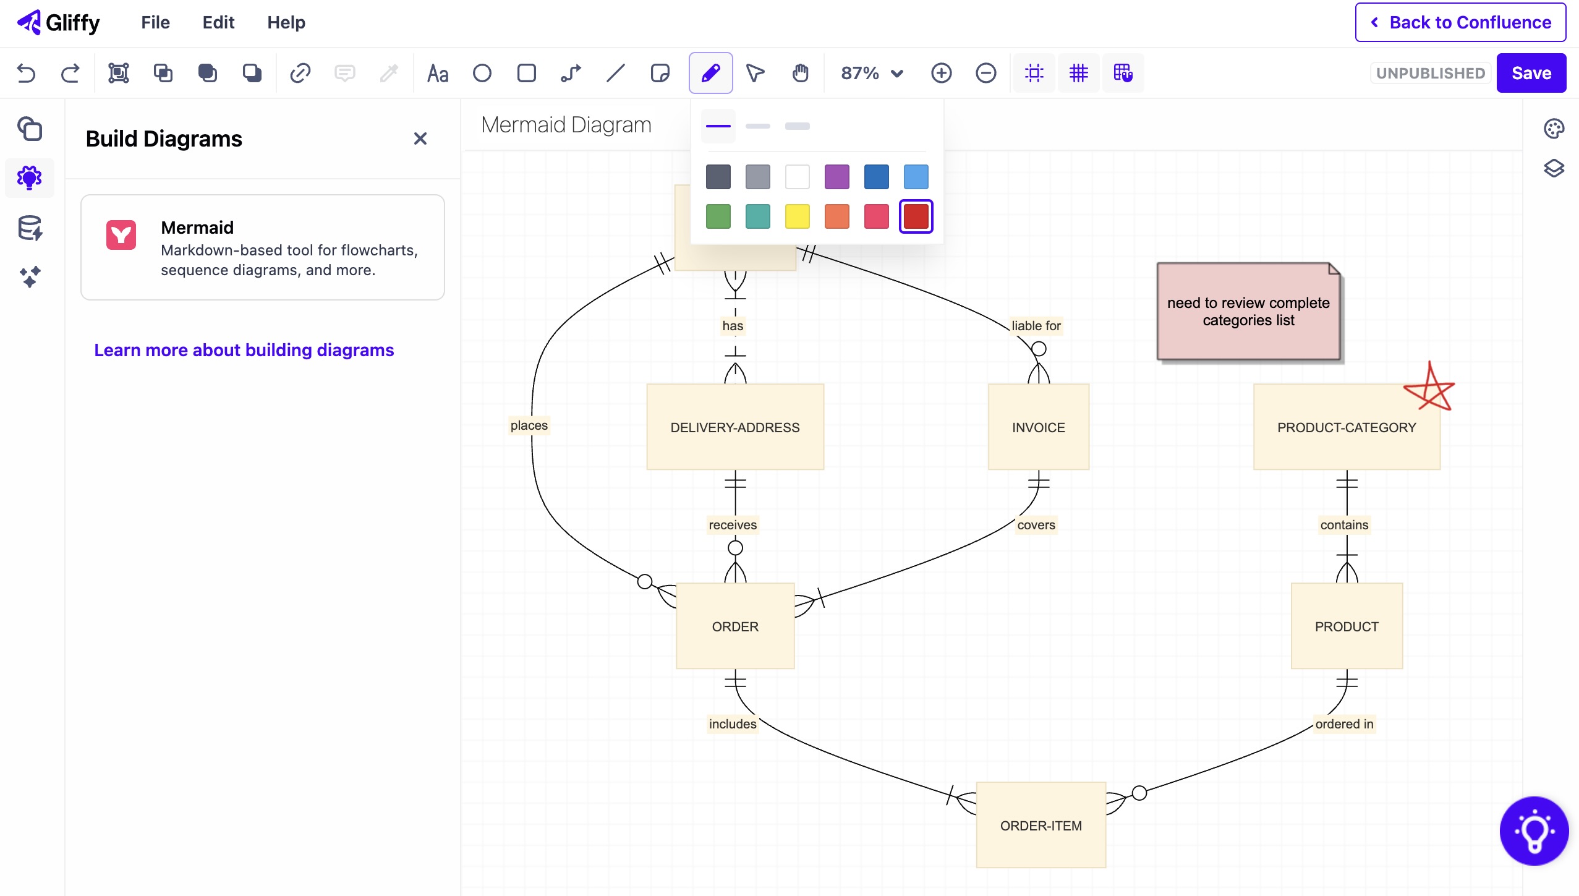Click the Save button
1579x896 pixels.
click(x=1531, y=73)
